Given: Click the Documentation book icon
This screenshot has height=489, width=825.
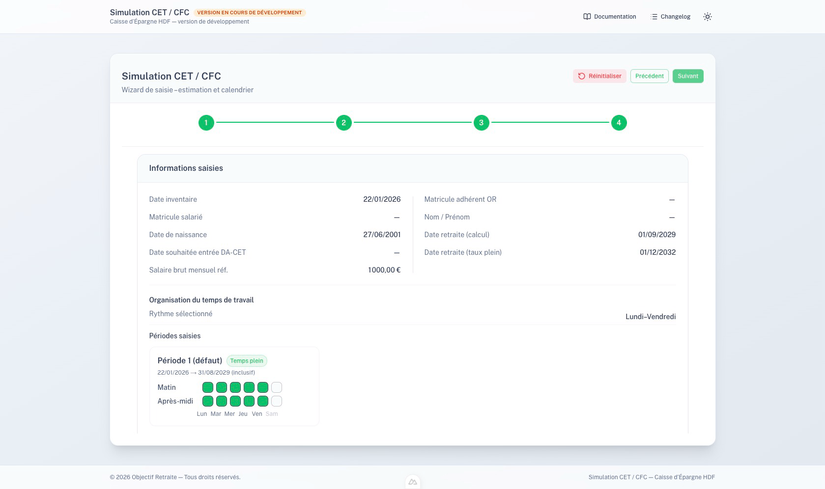Looking at the screenshot, I should [x=587, y=17].
